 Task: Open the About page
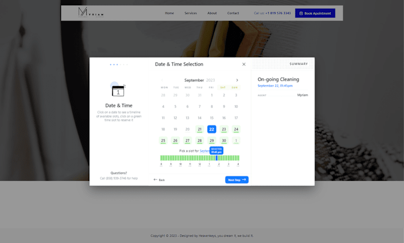pos(212,13)
